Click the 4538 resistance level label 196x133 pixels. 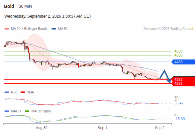(x=178, y=51)
